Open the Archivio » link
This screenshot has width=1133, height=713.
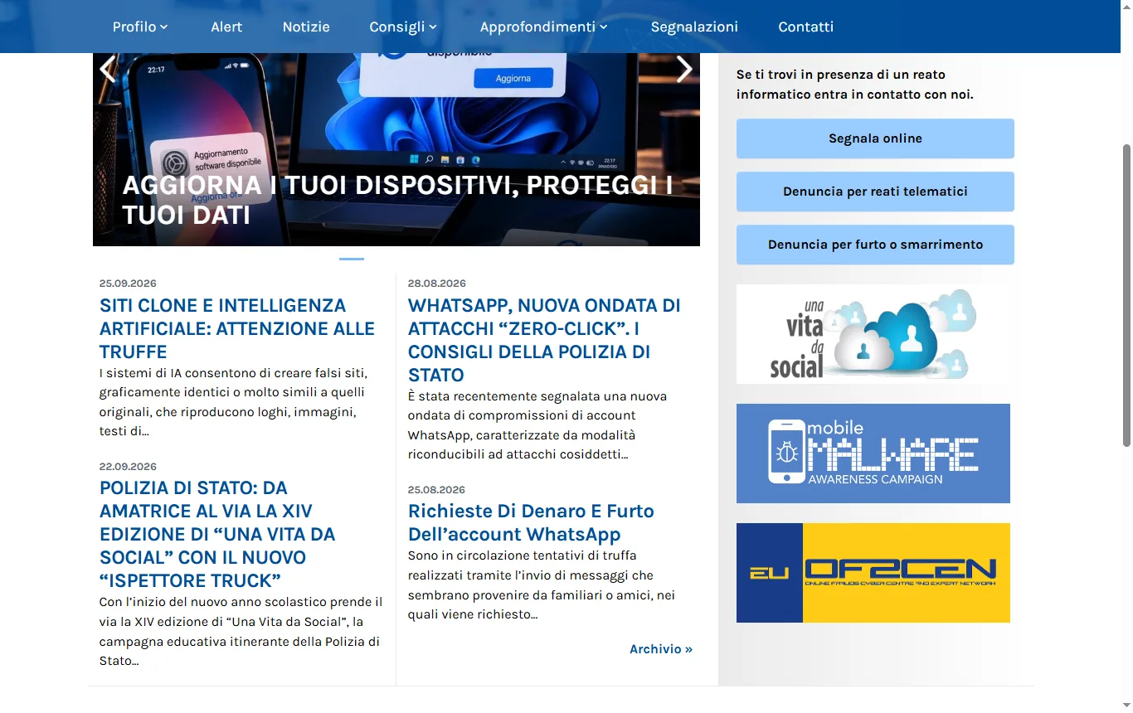point(661,649)
